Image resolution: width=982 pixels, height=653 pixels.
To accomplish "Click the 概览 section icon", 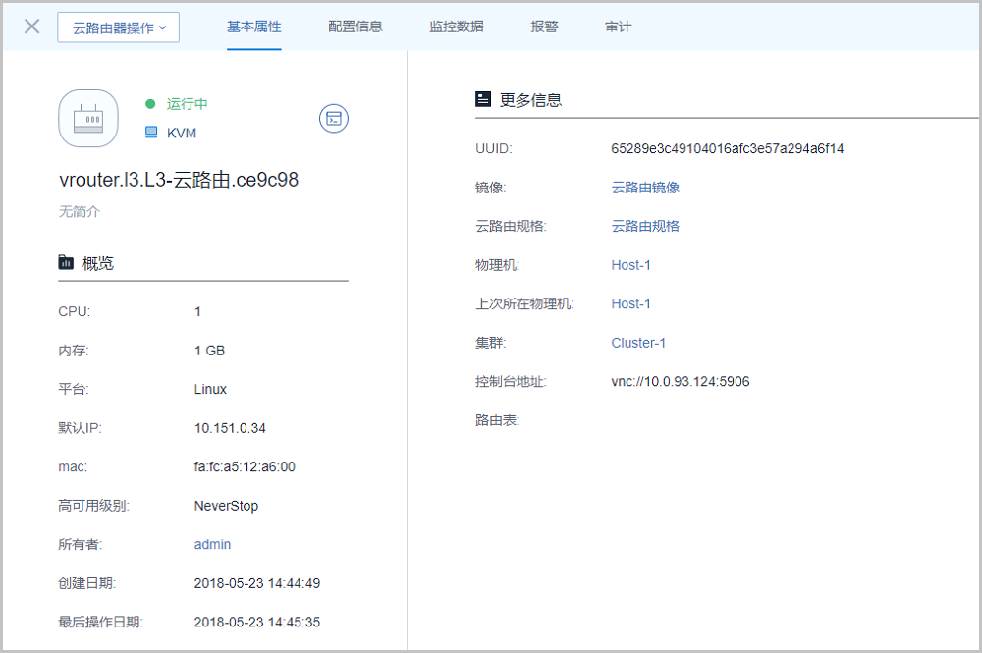I will pos(66,262).
